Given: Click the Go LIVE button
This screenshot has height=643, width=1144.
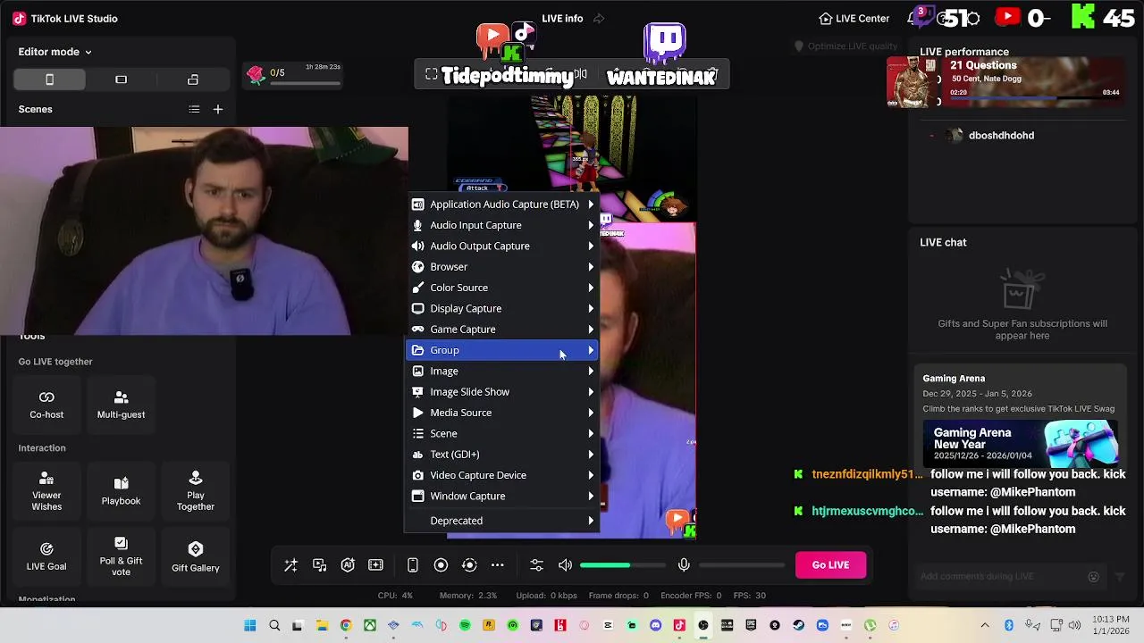Looking at the screenshot, I should 830,564.
